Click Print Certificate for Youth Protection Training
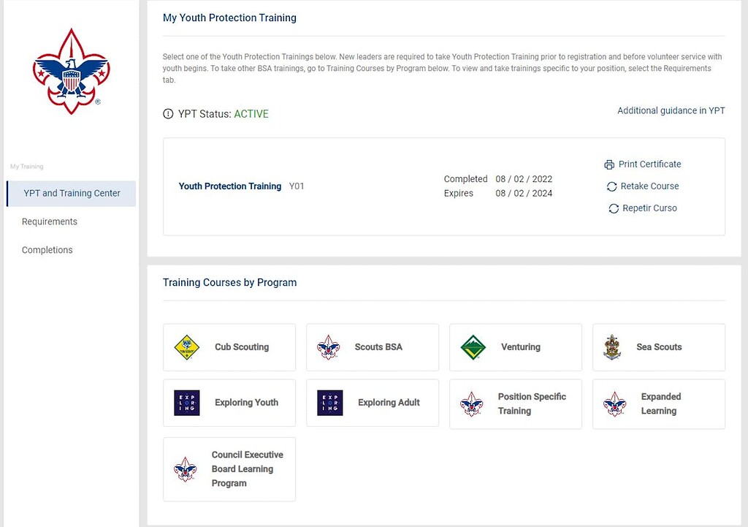Viewport: 748px width, 527px height. pyautogui.click(x=649, y=164)
